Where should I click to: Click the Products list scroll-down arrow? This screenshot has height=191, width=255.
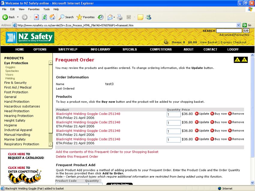pyautogui.click(x=51, y=144)
